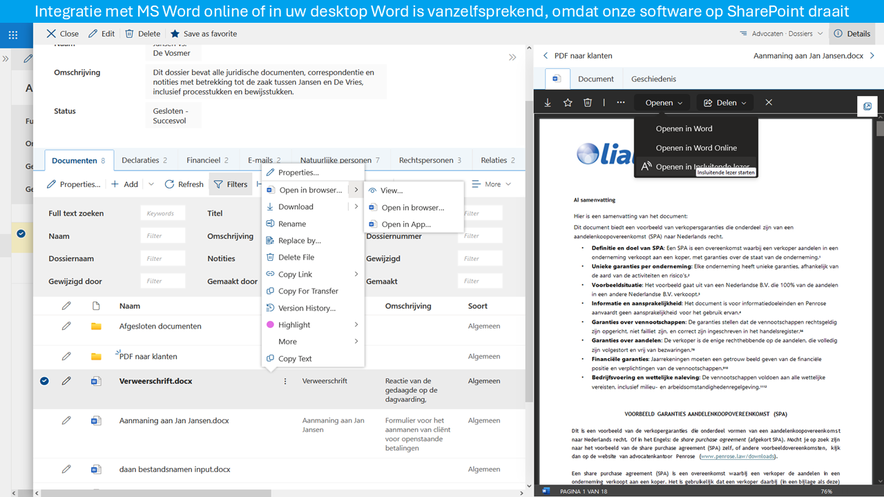Toggle the Details info pane button

tap(852, 33)
